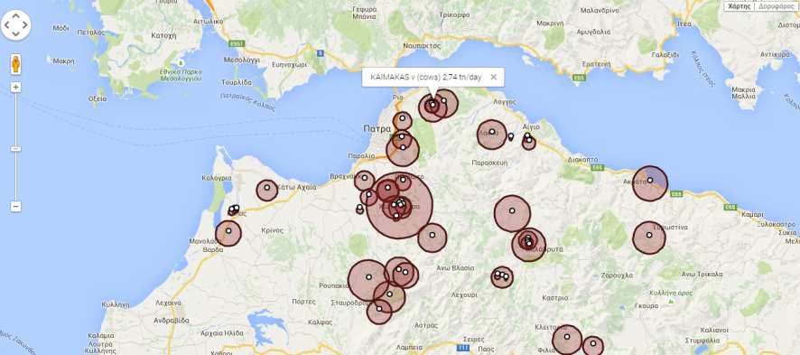Click the Street View pegman icon
The image size is (800, 355).
16,64
